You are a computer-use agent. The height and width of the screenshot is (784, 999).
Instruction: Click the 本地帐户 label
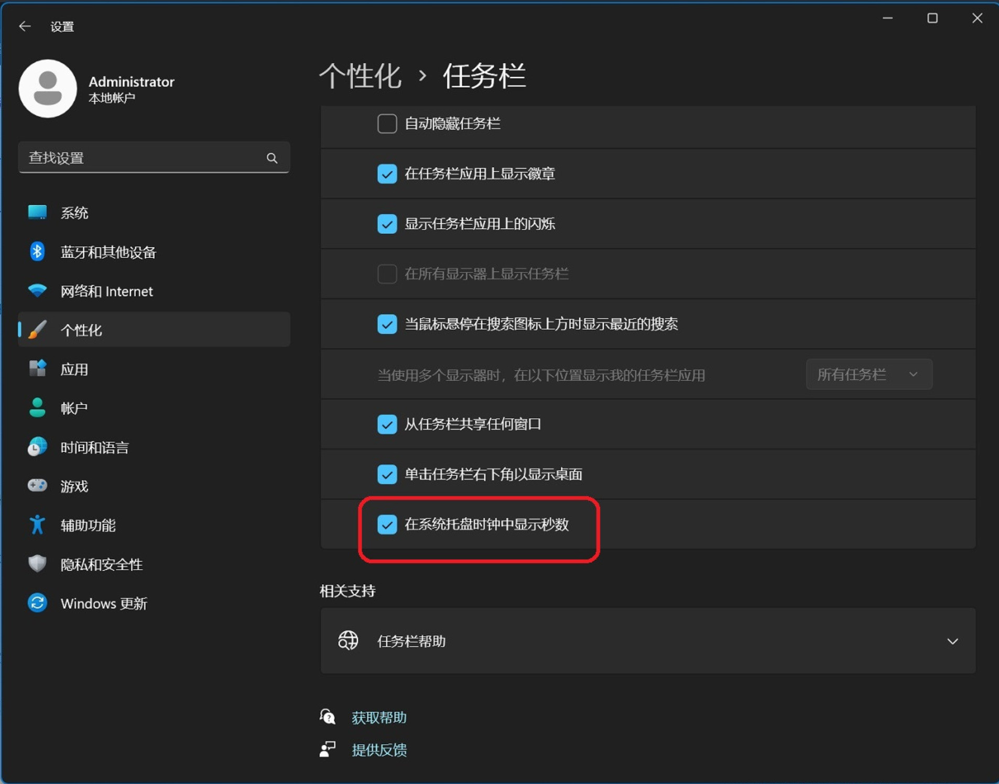112,98
